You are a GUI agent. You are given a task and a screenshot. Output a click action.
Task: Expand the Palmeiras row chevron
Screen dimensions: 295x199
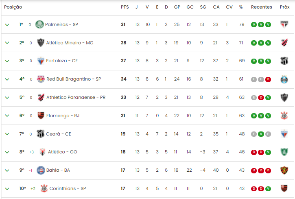tap(7, 25)
